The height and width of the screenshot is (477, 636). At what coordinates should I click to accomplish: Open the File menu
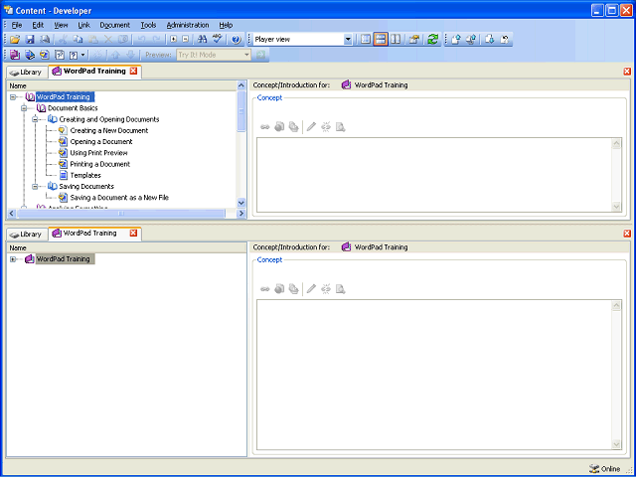click(x=17, y=25)
